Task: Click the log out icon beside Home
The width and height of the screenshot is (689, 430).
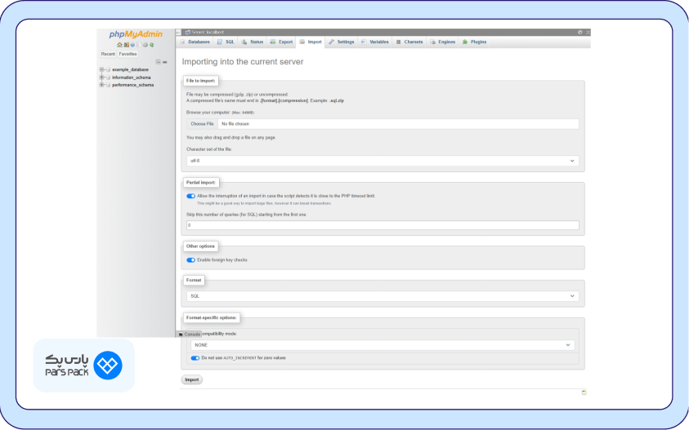Action: (x=126, y=45)
